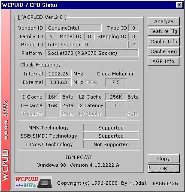Close the CPU Status window

(179, 5)
